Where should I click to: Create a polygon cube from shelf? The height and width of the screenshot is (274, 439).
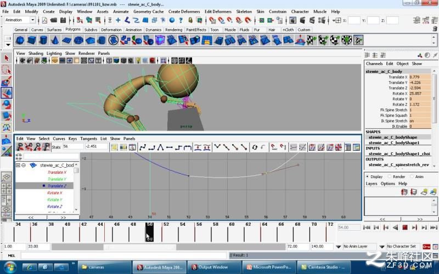[x=31, y=40]
